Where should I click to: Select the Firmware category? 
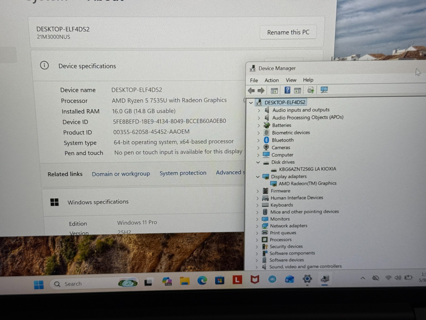point(280,191)
